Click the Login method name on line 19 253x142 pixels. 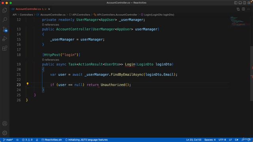click(130, 64)
